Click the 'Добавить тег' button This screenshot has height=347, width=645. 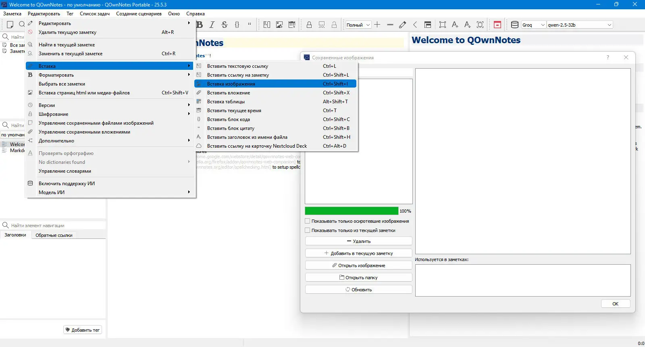click(x=83, y=330)
